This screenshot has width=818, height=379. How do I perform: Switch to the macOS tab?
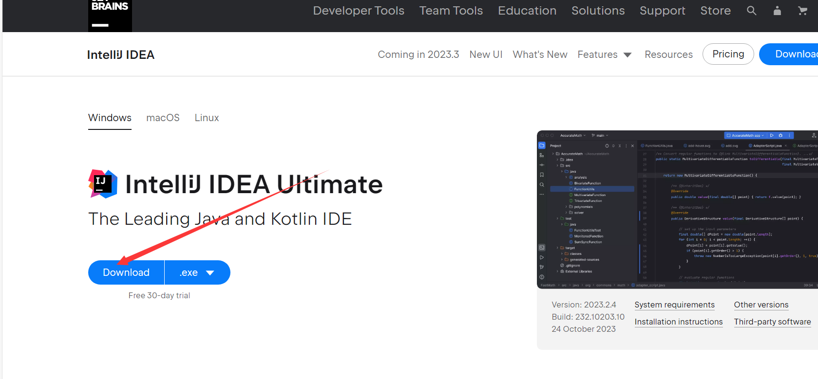(163, 118)
